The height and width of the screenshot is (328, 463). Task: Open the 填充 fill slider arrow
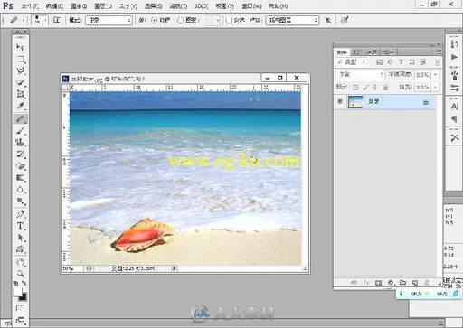(435, 88)
